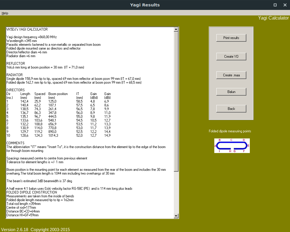Screen dimensions: 290x232
Task: Click director 8 spacing value 114,0
Action: tap(38, 128)
